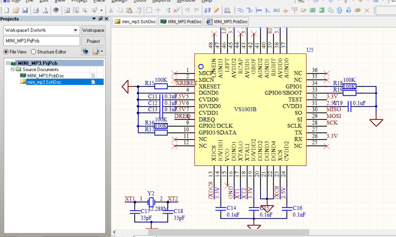Screen dimensions: 396x237
Task: Select the Place Device Sheet Symbol icon
Action: 330,10
